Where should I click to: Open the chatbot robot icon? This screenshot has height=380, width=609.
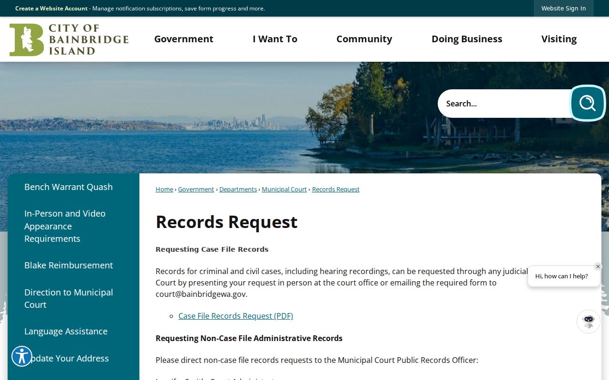(589, 322)
